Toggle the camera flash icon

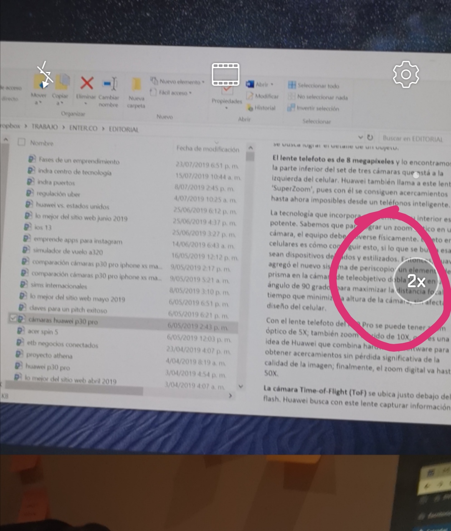(x=45, y=74)
